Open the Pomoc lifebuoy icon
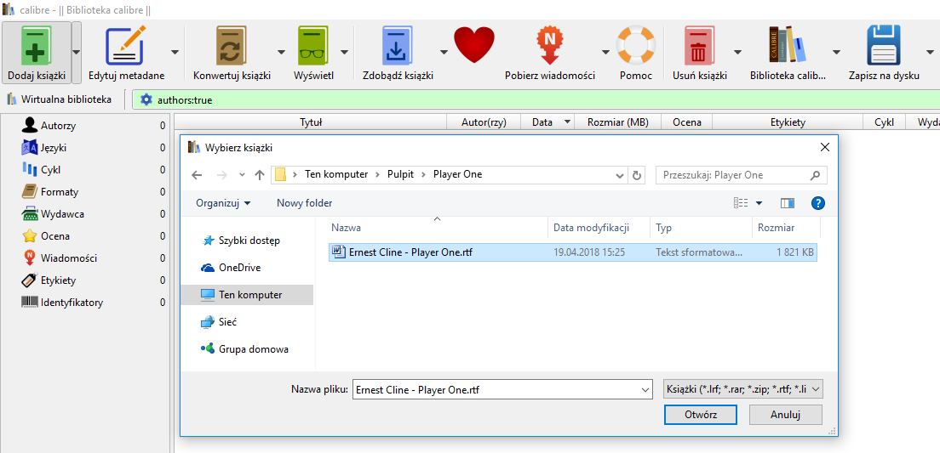The height and width of the screenshot is (453, 940). click(x=636, y=46)
